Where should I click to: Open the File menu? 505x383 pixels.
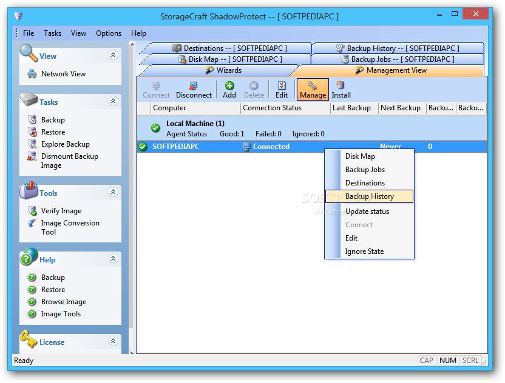[29, 33]
